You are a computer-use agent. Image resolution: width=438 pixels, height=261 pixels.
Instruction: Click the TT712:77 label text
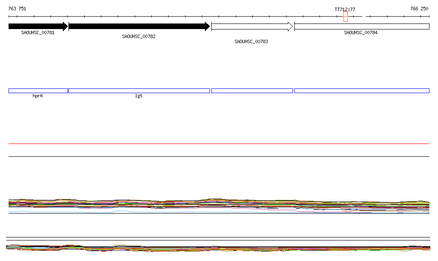coord(345,9)
